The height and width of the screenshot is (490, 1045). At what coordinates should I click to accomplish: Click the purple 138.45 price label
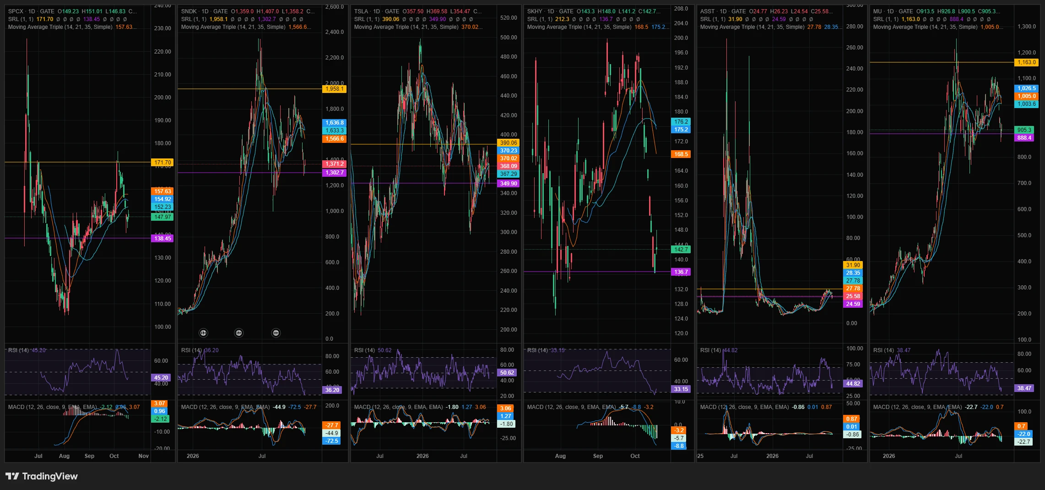point(162,239)
